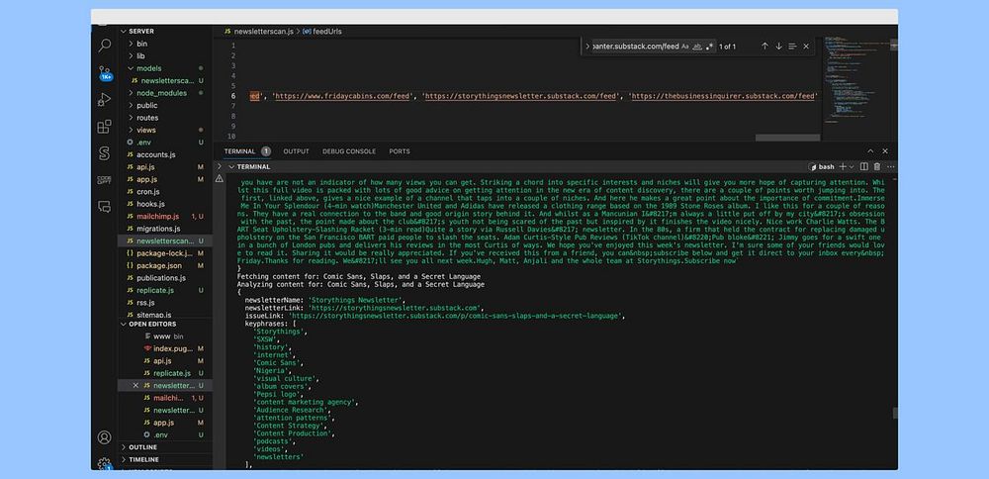This screenshot has width=989, height=479.
Task: Go to previous find match arrow
Action: [764, 47]
